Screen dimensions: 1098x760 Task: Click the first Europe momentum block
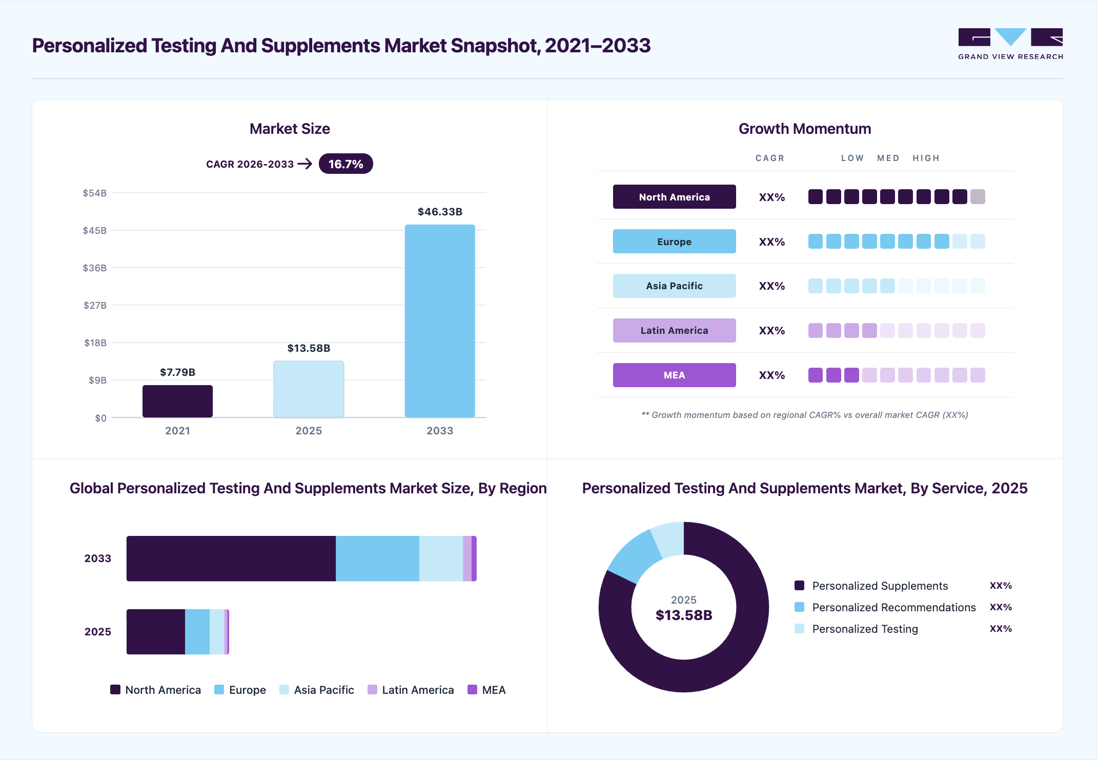coord(815,242)
